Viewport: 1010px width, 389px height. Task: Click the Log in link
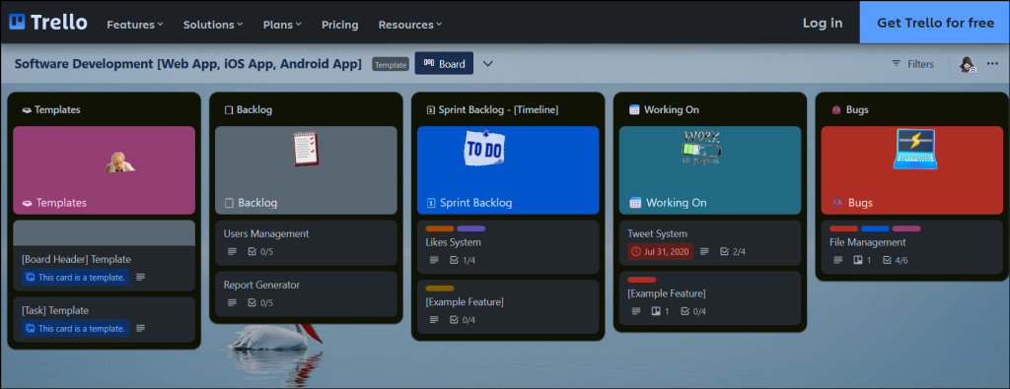(823, 23)
